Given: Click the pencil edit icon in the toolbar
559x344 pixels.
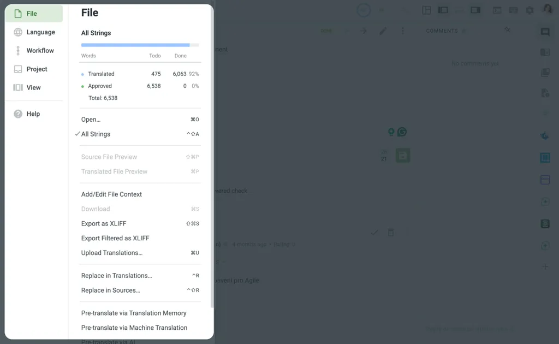Looking at the screenshot, I should pyautogui.click(x=383, y=31).
